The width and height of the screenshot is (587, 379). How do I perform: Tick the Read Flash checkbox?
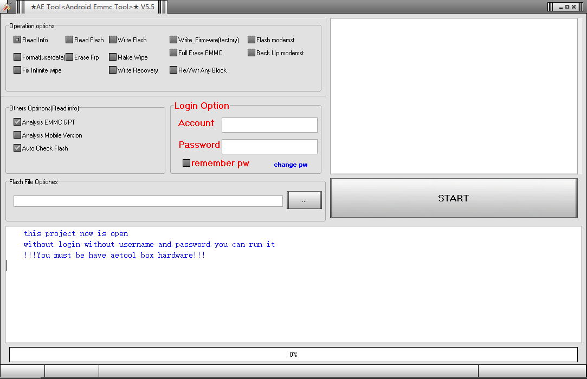(69, 40)
